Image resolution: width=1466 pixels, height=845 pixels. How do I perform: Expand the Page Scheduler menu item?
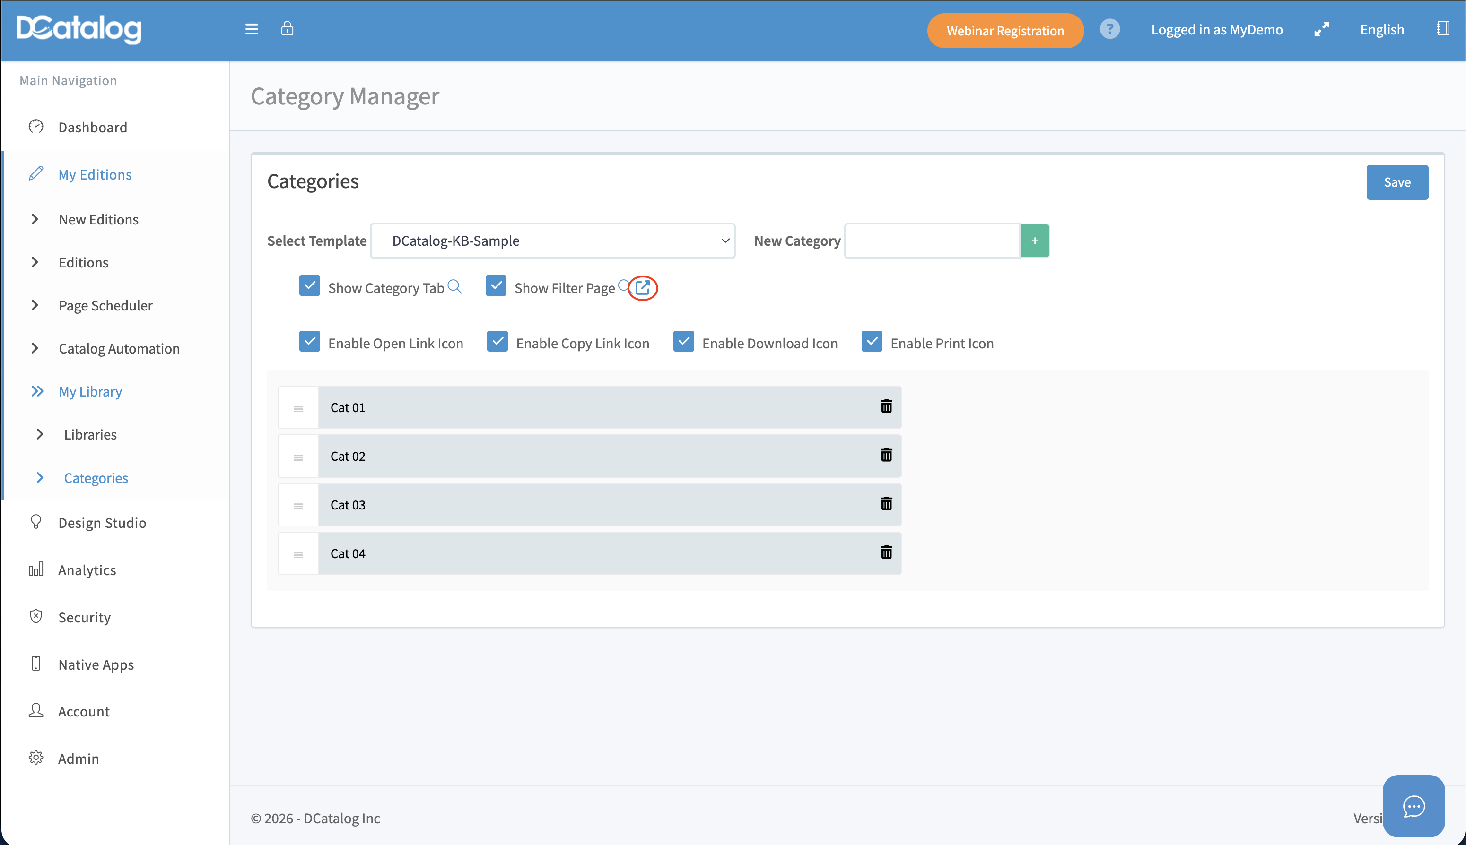pyautogui.click(x=105, y=306)
